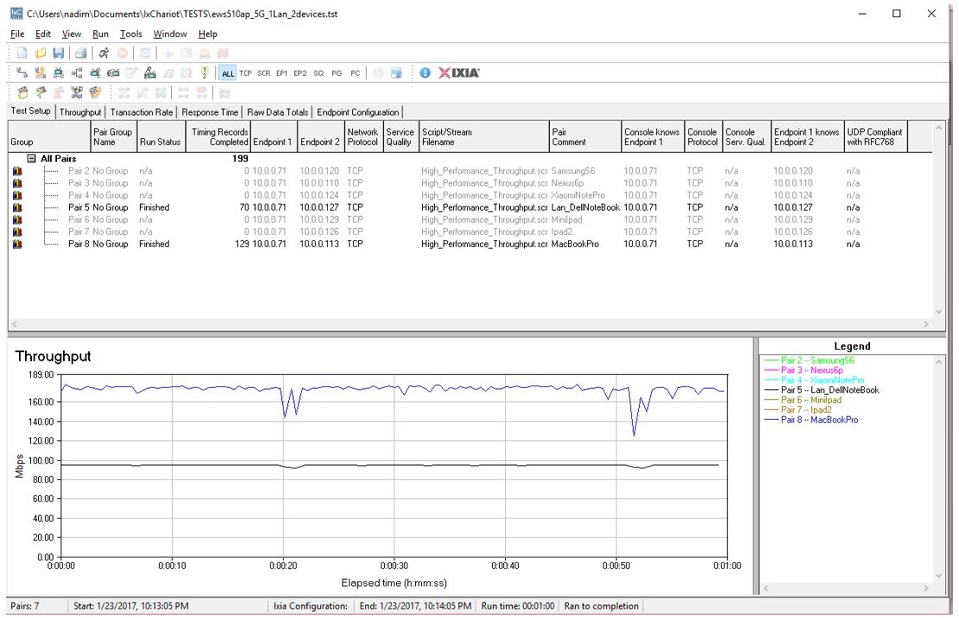Click the Print toolbar icon

coord(80,54)
